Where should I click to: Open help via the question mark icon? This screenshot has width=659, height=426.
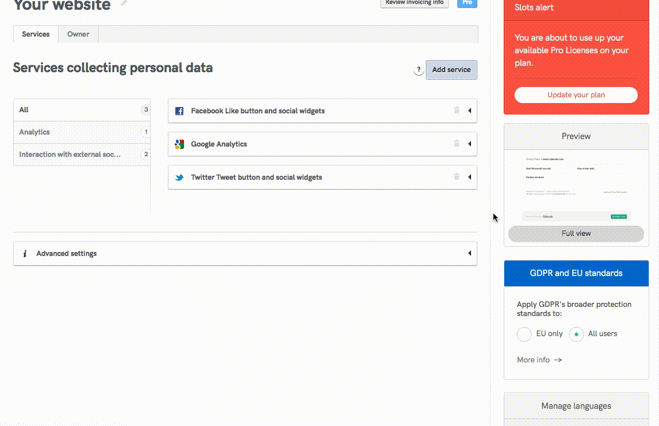click(x=419, y=69)
